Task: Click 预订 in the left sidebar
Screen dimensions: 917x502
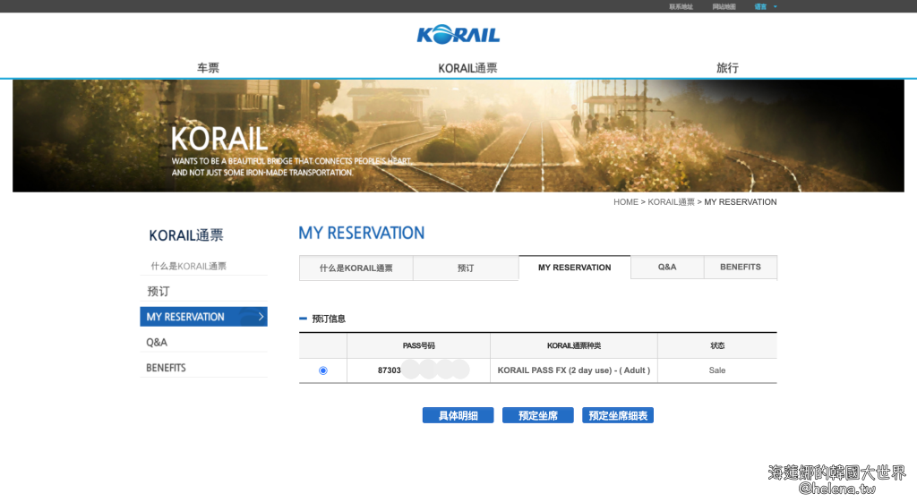Action: [159, 292]
